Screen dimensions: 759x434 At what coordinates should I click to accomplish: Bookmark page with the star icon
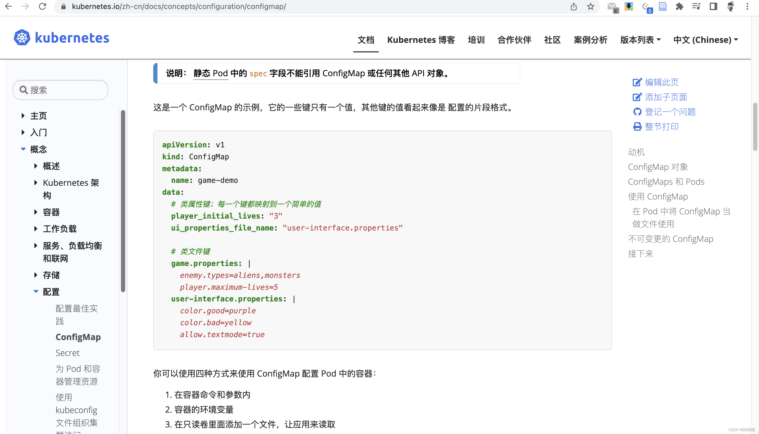pos(591,6)
